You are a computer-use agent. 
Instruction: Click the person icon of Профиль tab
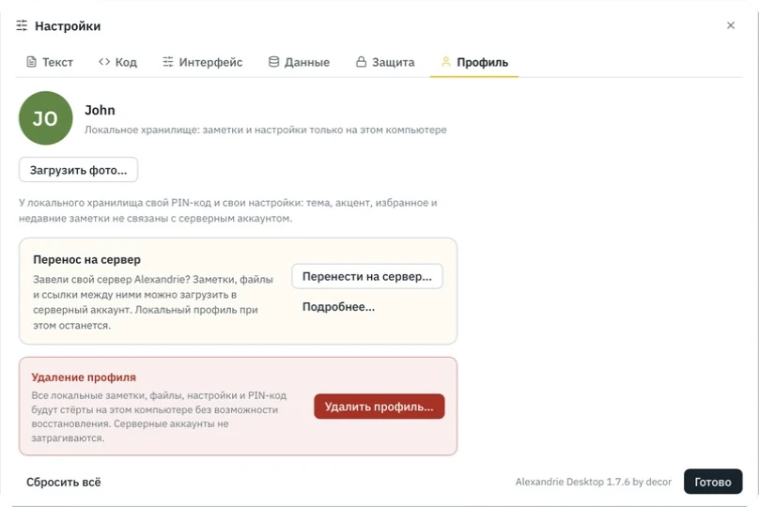[446, 62]
